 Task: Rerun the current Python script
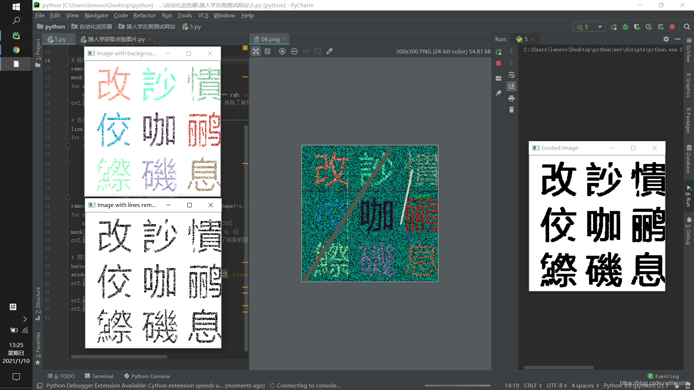499,52
